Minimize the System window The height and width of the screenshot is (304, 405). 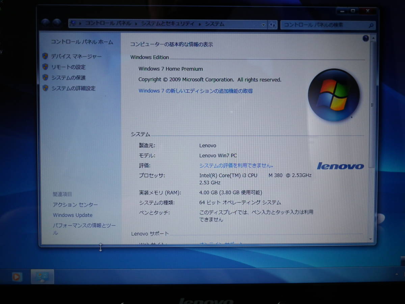click(x=342, y=11)
